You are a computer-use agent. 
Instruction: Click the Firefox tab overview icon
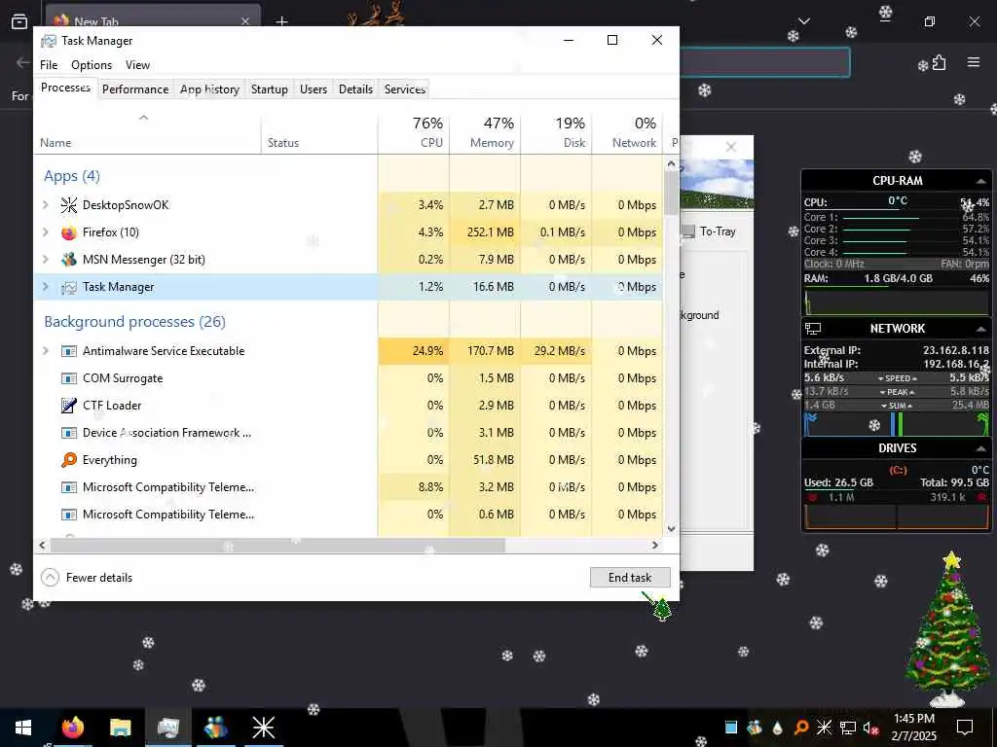19,21
